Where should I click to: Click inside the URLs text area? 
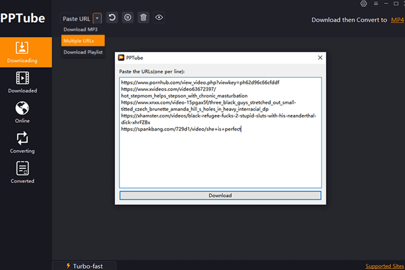point(220,132)
